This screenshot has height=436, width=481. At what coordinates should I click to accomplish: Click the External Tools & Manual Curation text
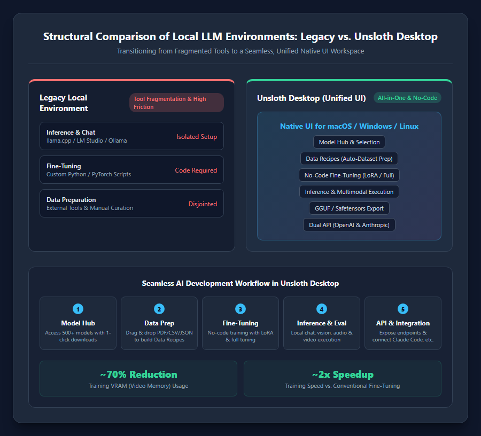[90, 208]
